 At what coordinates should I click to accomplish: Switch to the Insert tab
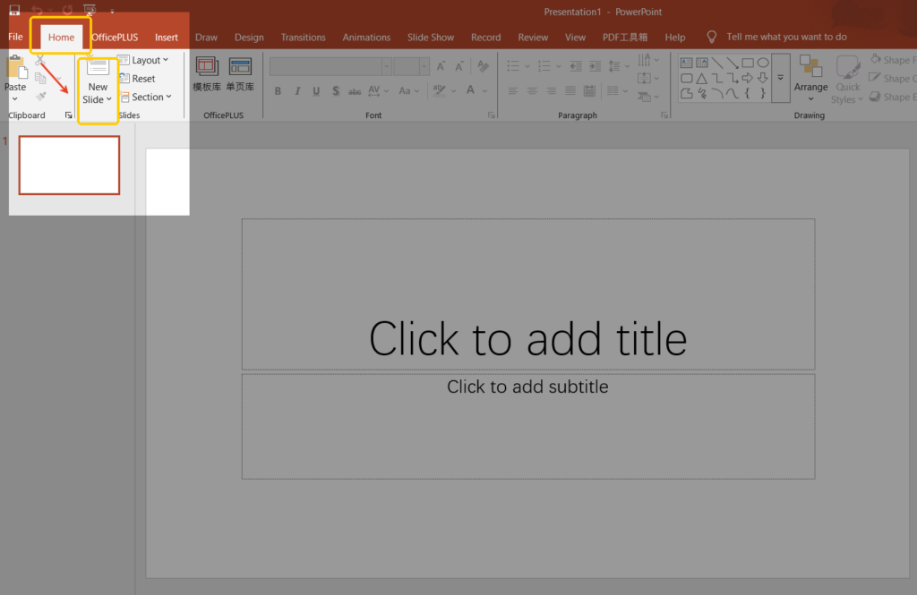tap(167, 38)
